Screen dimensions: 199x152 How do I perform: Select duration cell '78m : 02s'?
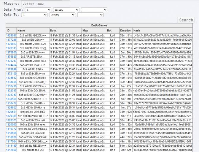pyautogui.click(x=126, y=112)
